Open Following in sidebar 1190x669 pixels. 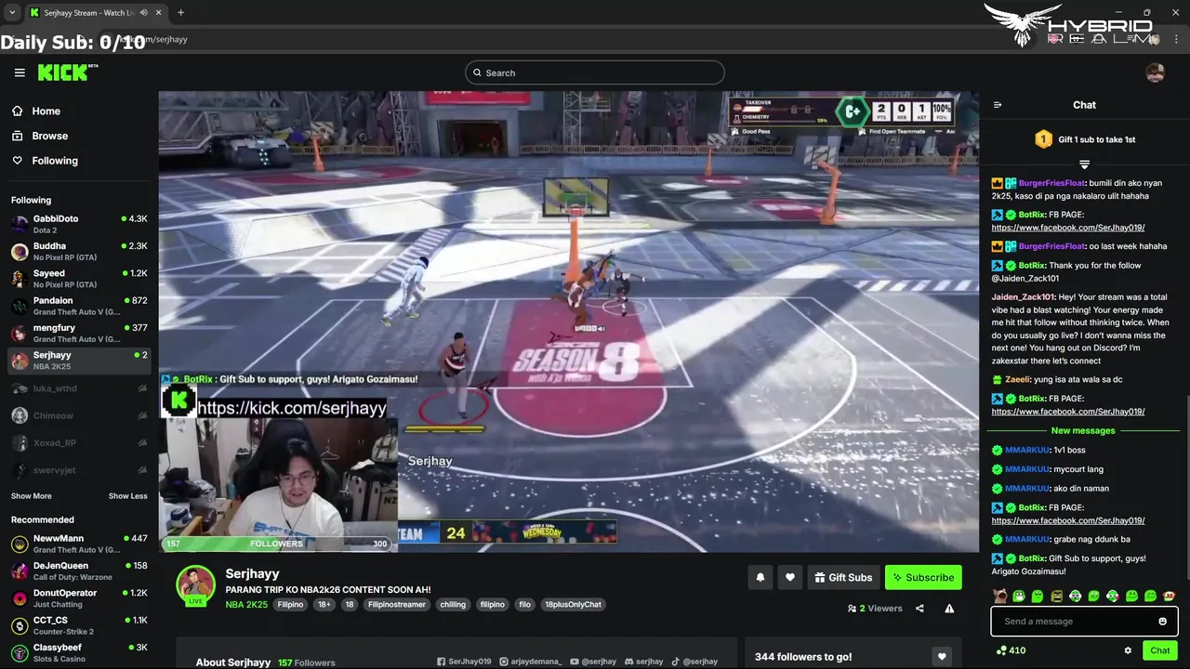(45, 161)
